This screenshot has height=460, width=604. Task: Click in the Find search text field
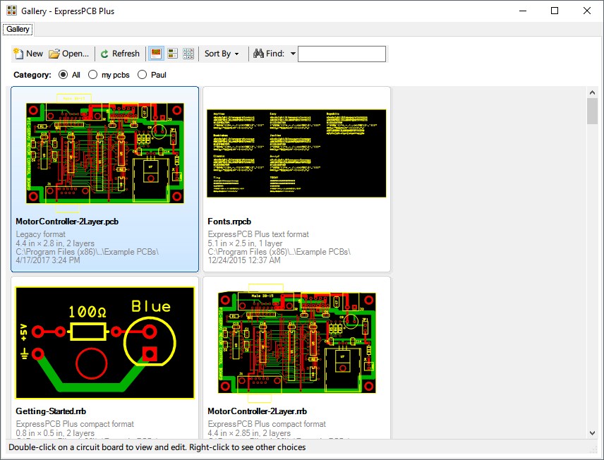coord(342,54)
